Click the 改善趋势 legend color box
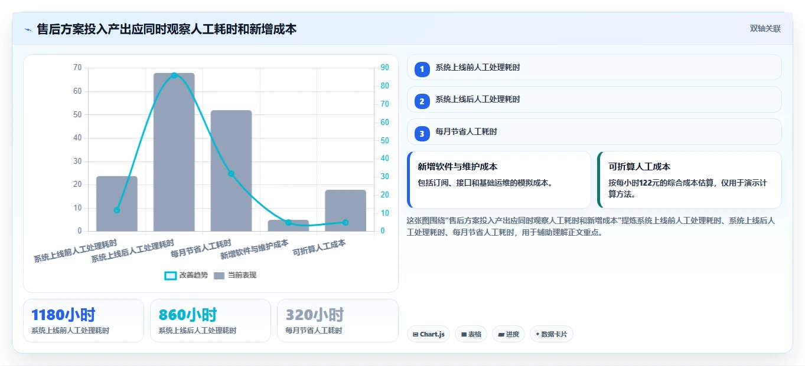Viewport: 805px width, 366px height. click(x=170, y=275)
